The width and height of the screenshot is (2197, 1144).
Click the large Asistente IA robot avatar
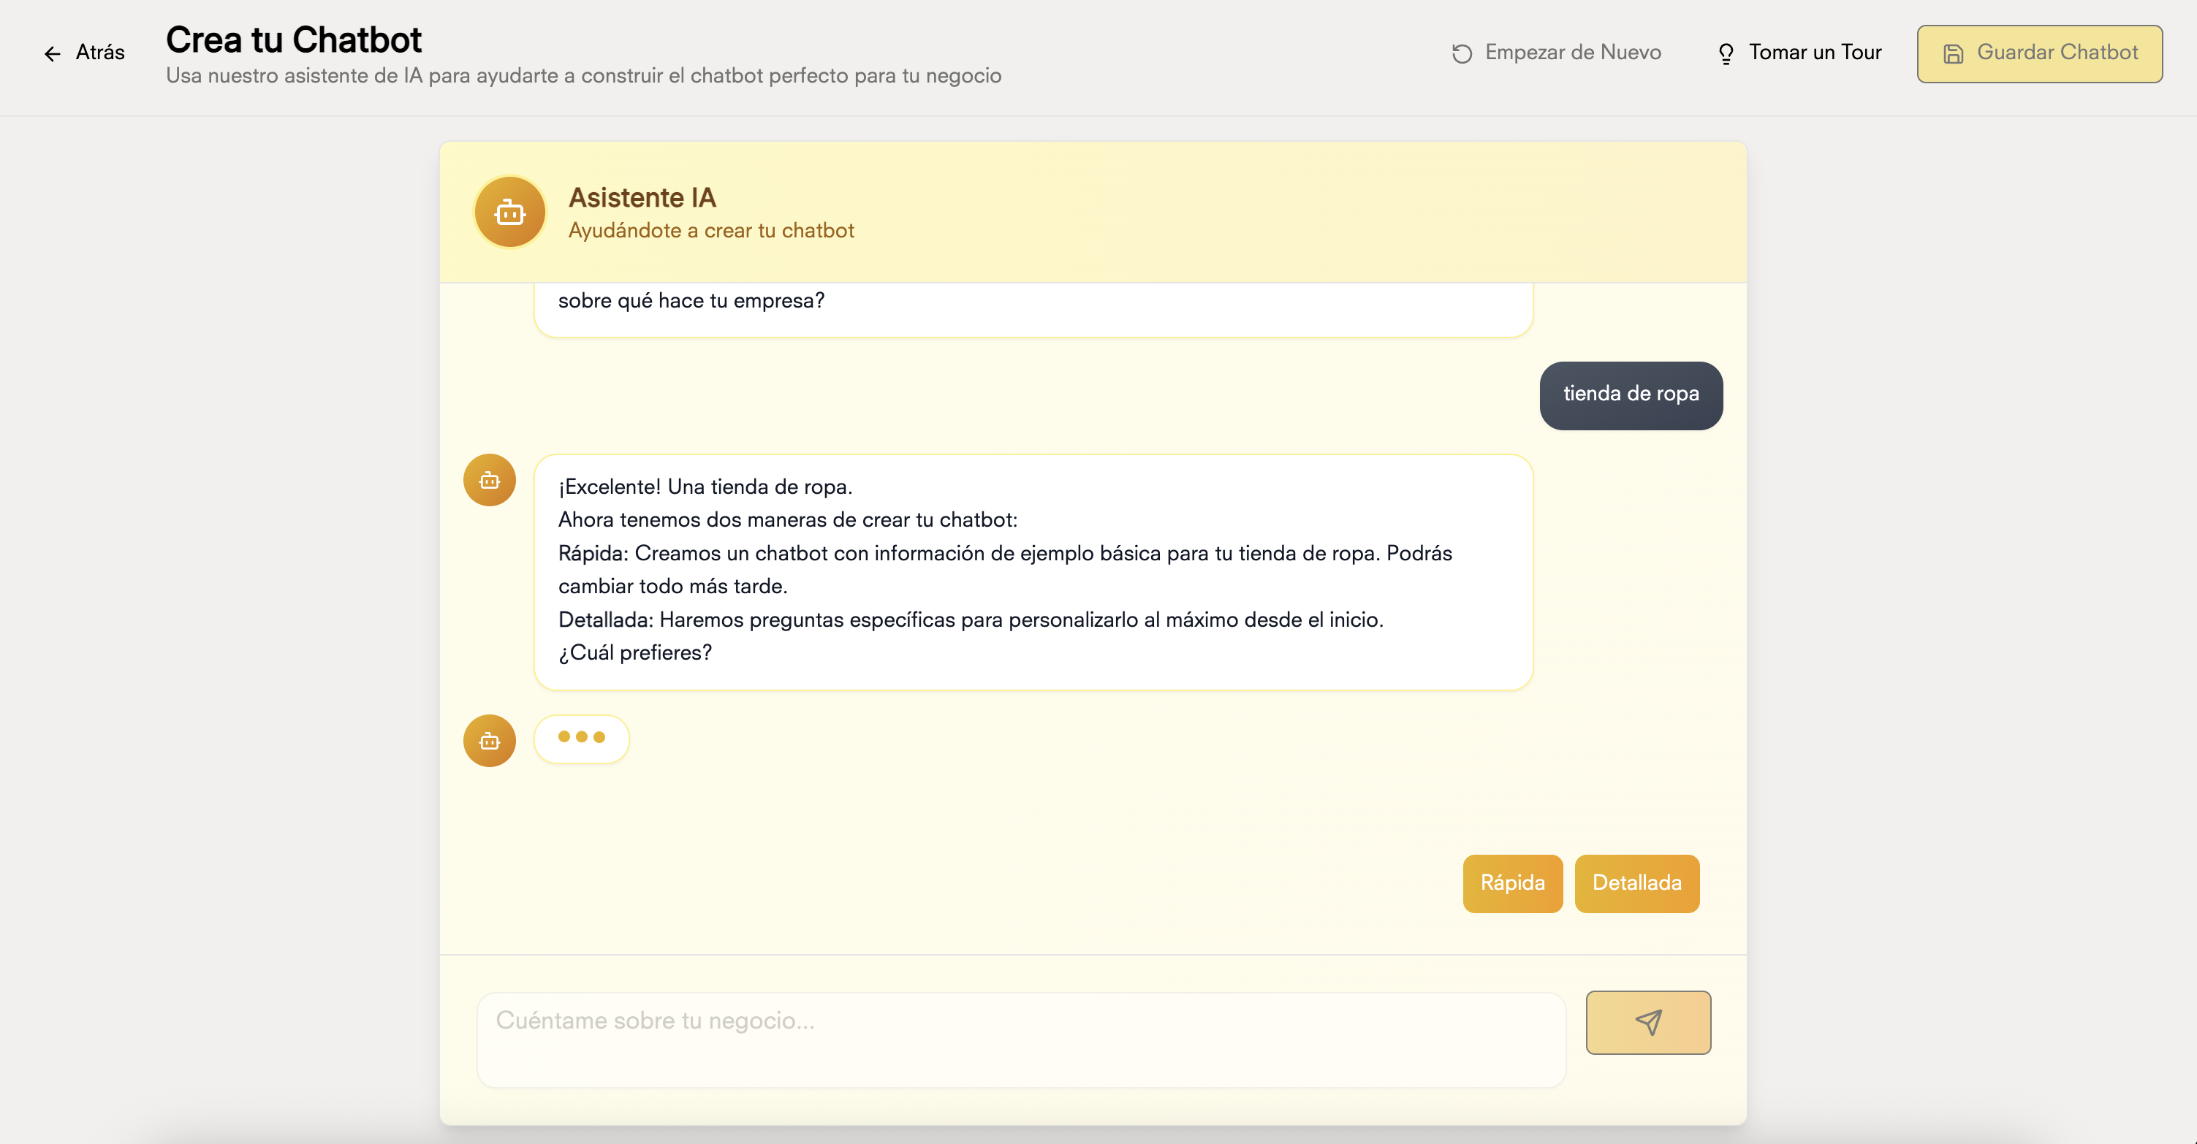pos(510,213)
